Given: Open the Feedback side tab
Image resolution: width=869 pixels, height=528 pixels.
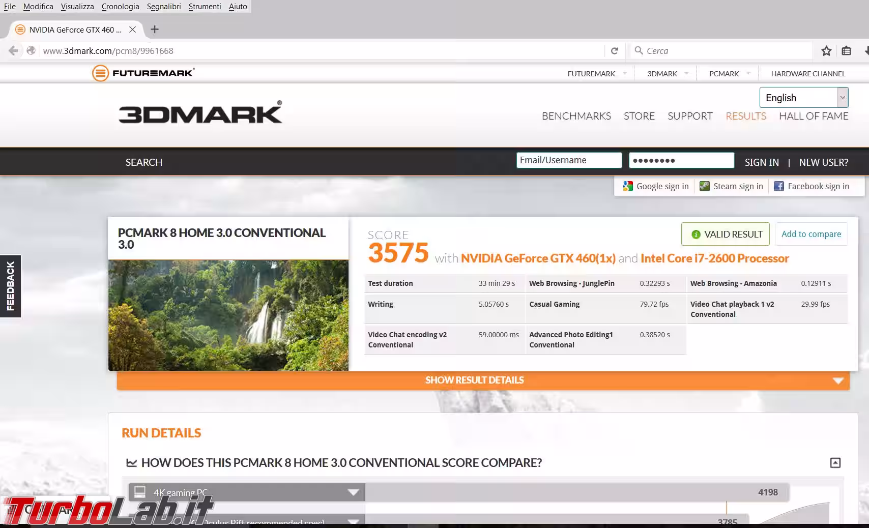Looking at the screenshot, I should (10, 286).
